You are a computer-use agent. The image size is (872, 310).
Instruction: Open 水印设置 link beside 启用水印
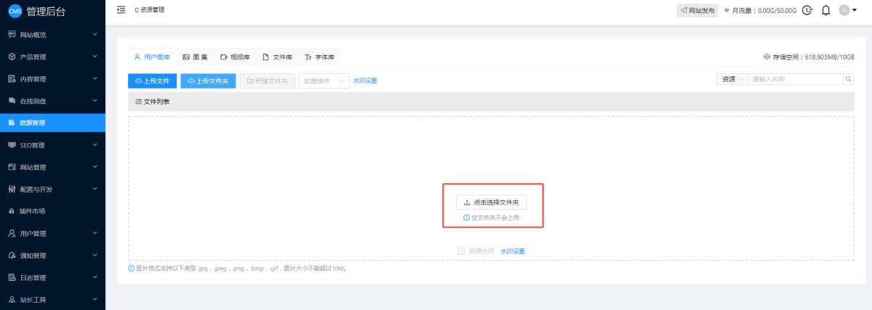coord(512,251)
